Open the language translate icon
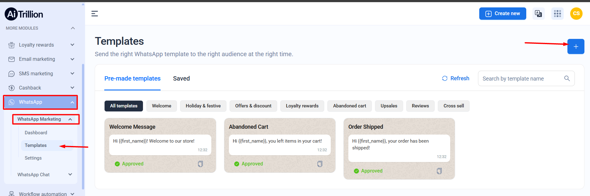The width and height of the screenshot is (590, 196). pyautogui.click(x=538, y=14)
